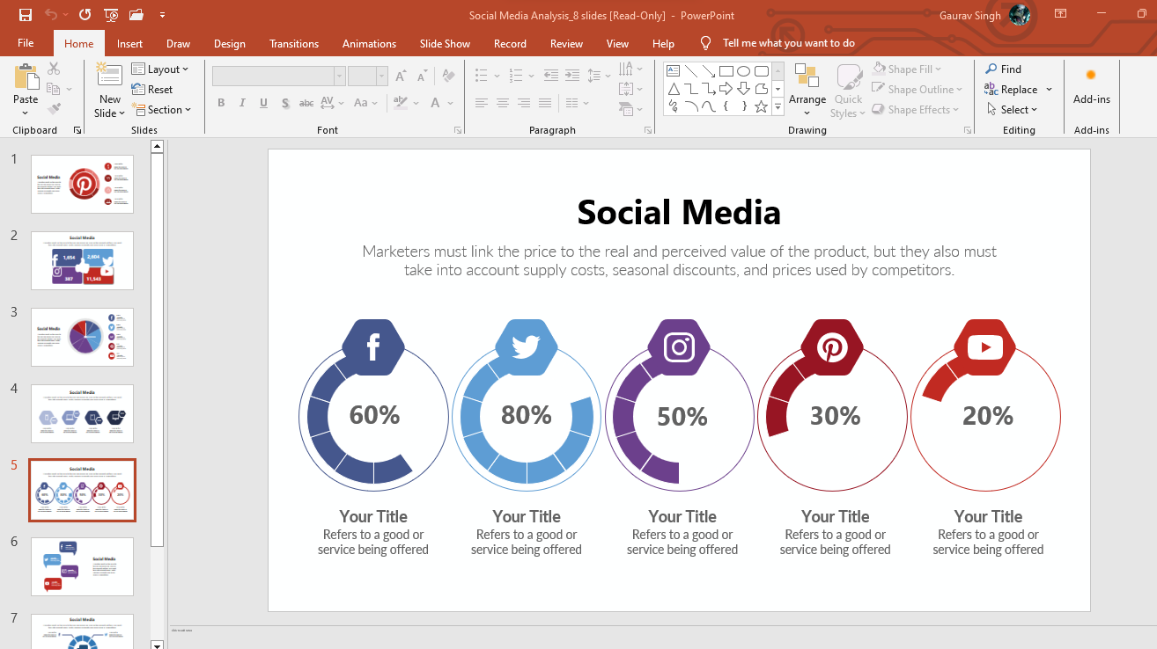
Task: Start slideshow from beginning quick access icon
Action: click(x=111, y=15)
